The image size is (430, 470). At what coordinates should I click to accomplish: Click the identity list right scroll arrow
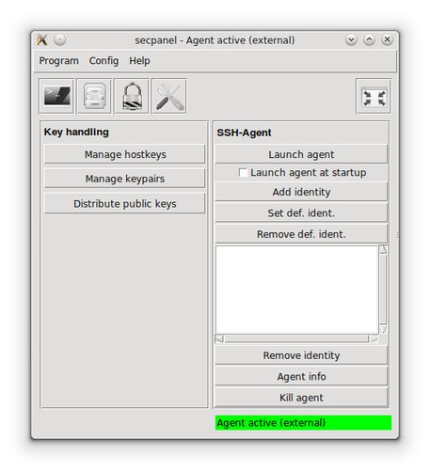(374, 339)
